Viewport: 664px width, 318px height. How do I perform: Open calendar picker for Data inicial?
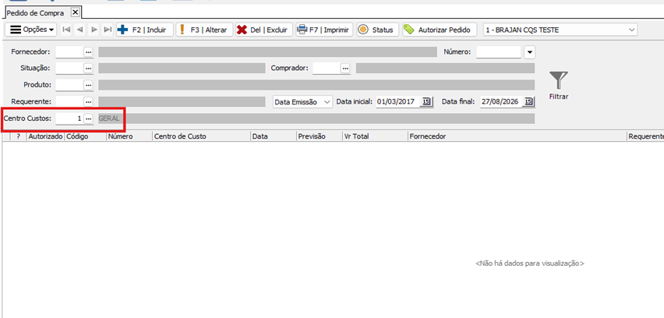coord(426,101)
